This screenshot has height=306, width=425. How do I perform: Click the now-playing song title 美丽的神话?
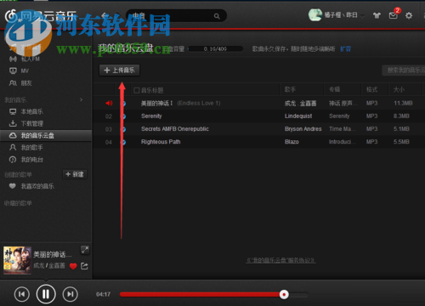[x=53, y=254]
